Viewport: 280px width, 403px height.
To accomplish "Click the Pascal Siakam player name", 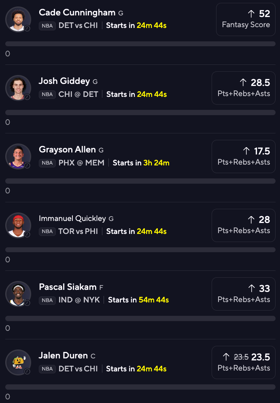I will 68,287.
